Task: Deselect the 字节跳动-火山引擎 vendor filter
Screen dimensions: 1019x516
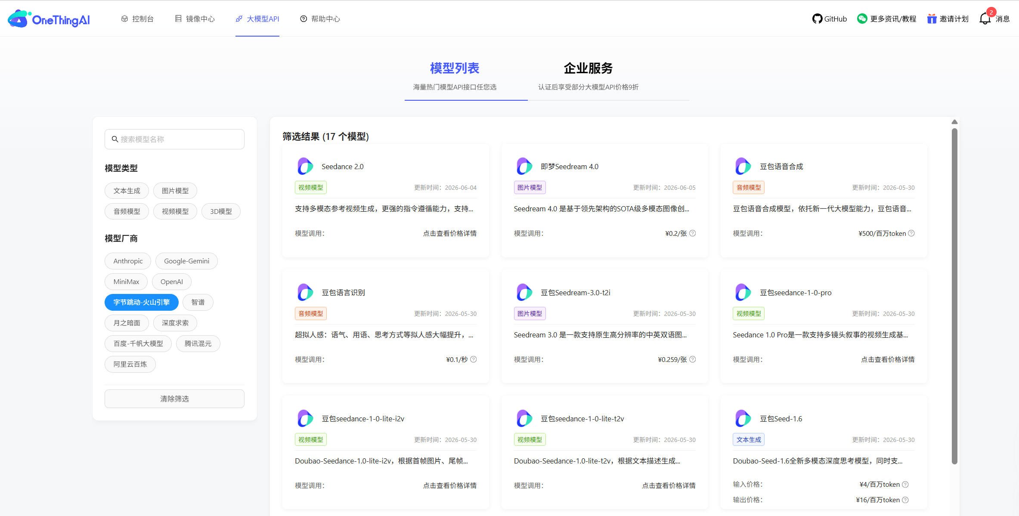Action: click(142, 302)
